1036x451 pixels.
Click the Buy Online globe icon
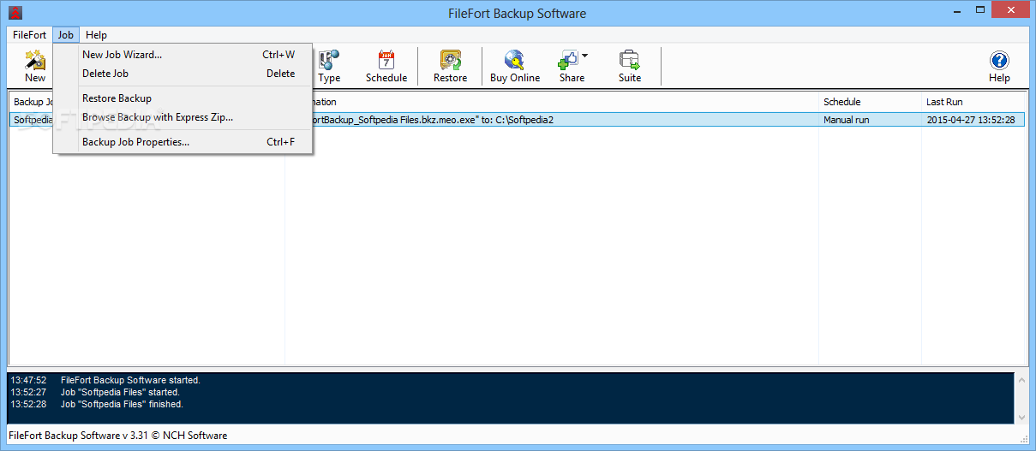(x=514, y=60)
